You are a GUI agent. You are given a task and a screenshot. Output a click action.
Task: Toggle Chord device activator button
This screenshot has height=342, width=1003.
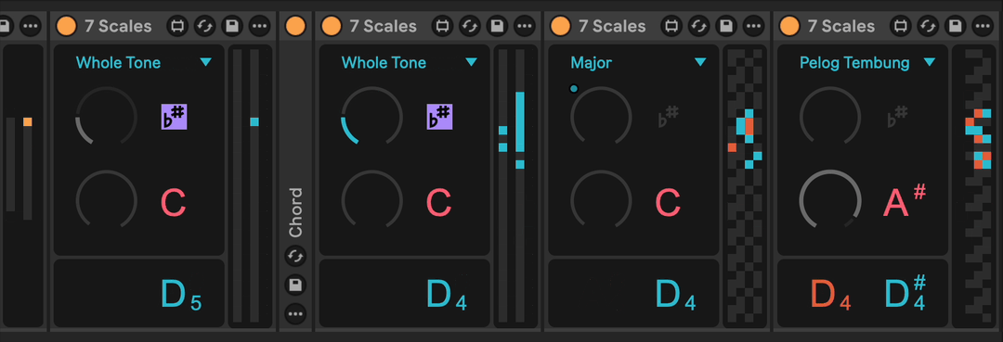(295, 26)
